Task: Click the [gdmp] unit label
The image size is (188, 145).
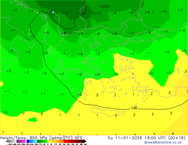Action: (57, 138)
